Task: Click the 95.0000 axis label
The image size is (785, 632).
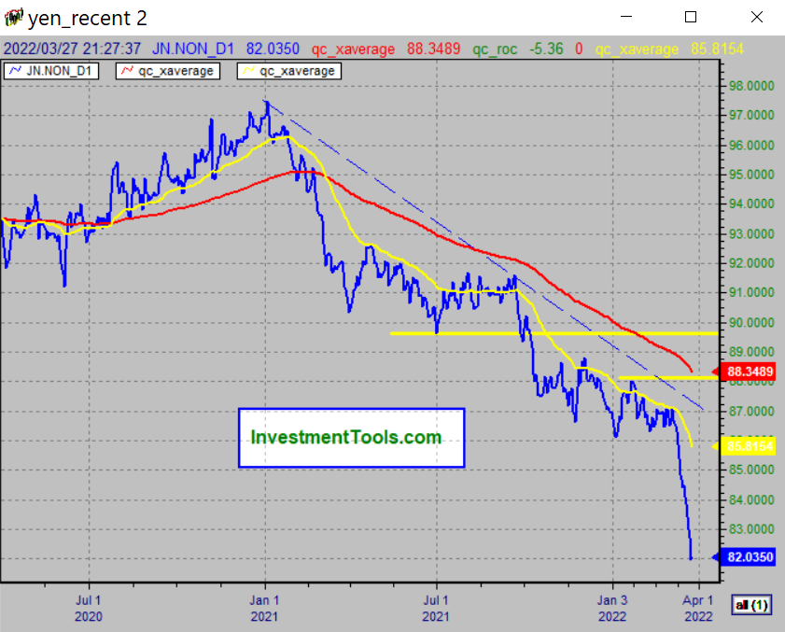Action: [751, 175]
